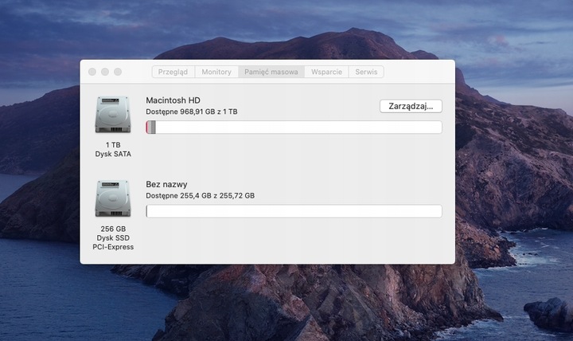Image resolution: width=573 pixels, height=341 pixels.
Task: Select the Bez nazwy volume name
Action: click(x=166, y=184)
